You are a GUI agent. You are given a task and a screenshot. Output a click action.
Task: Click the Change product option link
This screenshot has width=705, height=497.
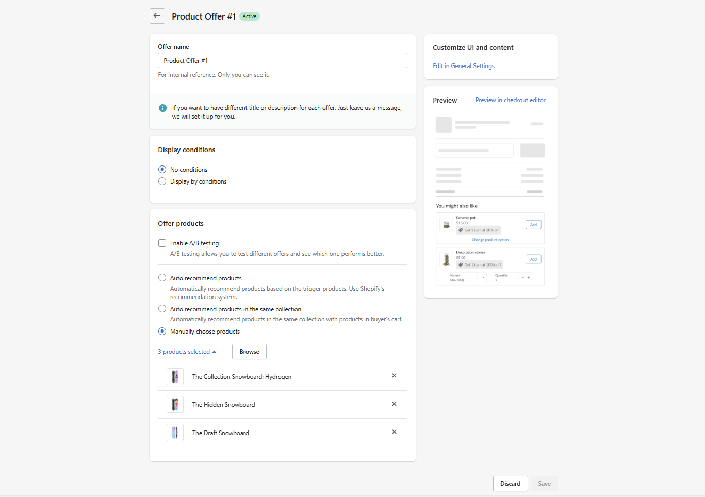(490, 240)
